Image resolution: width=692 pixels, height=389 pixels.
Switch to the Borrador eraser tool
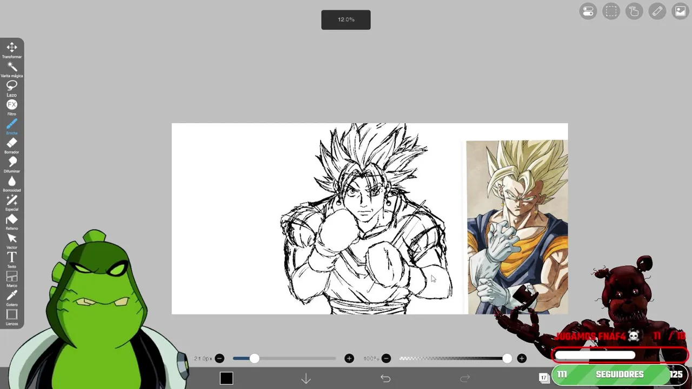[x=12, y=145]
